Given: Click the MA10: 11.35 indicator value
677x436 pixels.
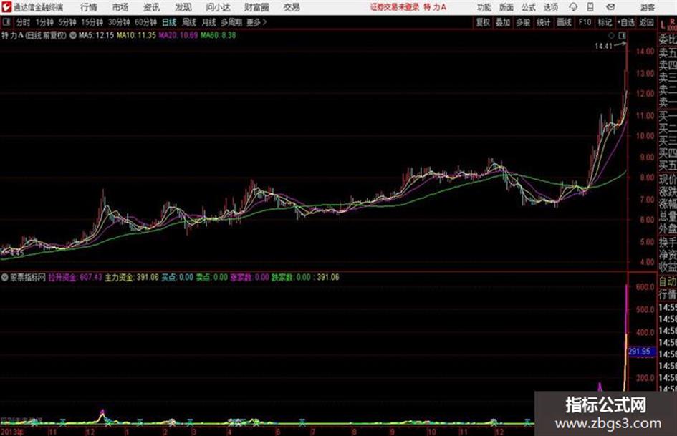Looking at the screenshot, I should tap(136, 35).
